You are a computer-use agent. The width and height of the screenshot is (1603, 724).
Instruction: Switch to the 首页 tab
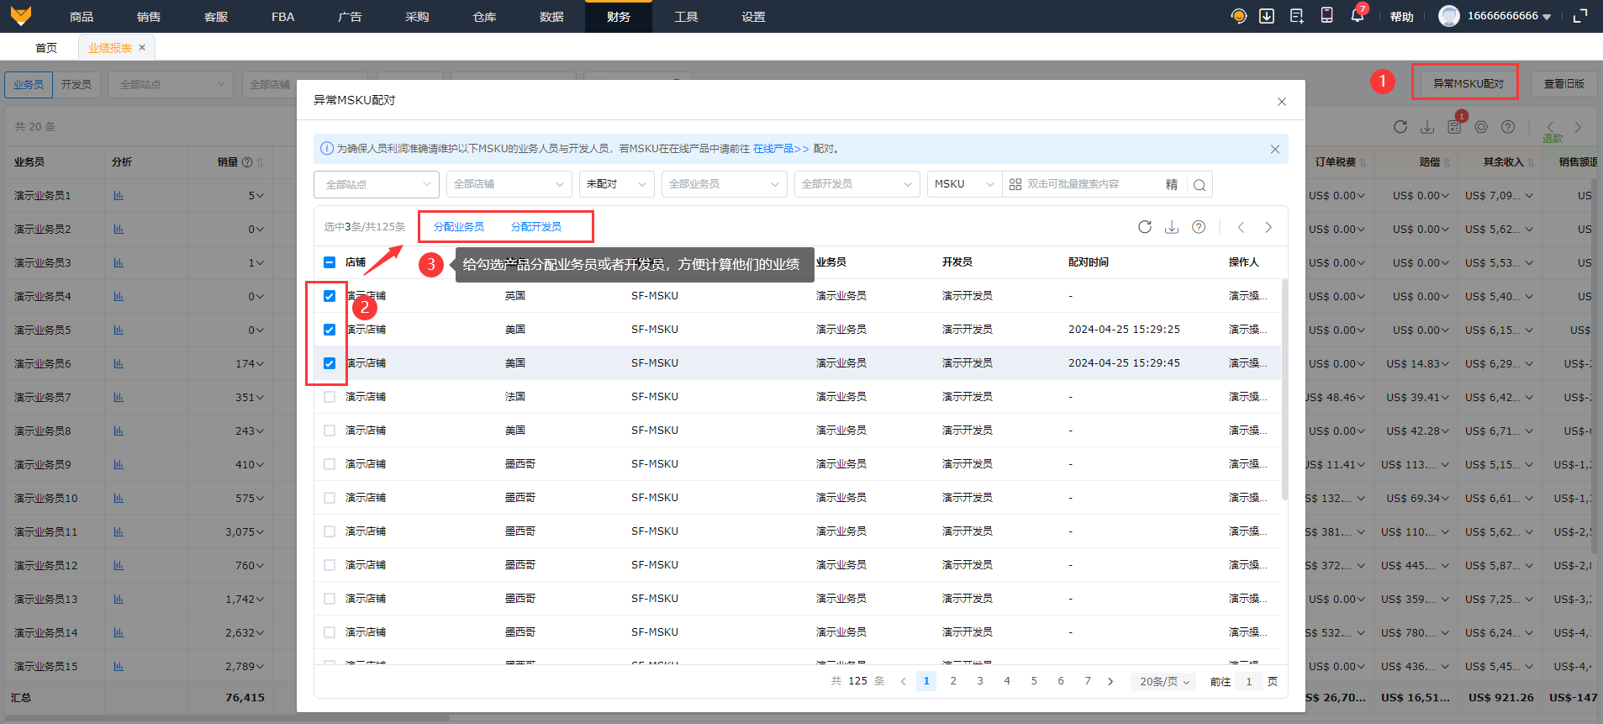coord(46,48)
